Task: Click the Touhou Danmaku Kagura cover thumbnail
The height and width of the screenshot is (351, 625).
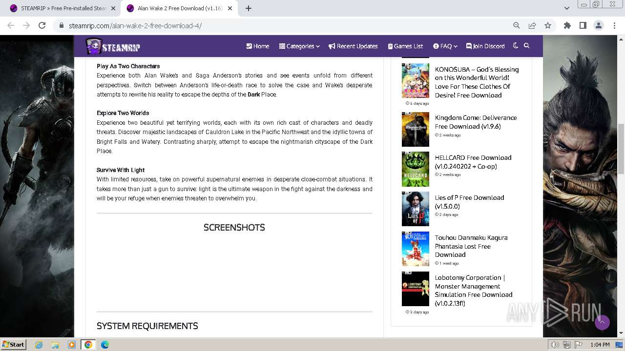Action: [416, 249]
